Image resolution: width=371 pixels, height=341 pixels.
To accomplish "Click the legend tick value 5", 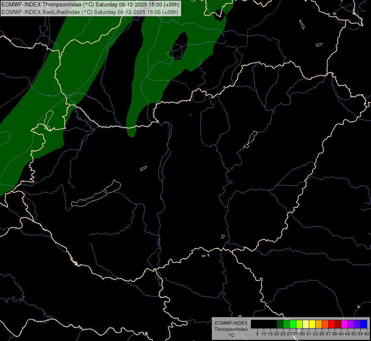I will [x=257, y=334].
